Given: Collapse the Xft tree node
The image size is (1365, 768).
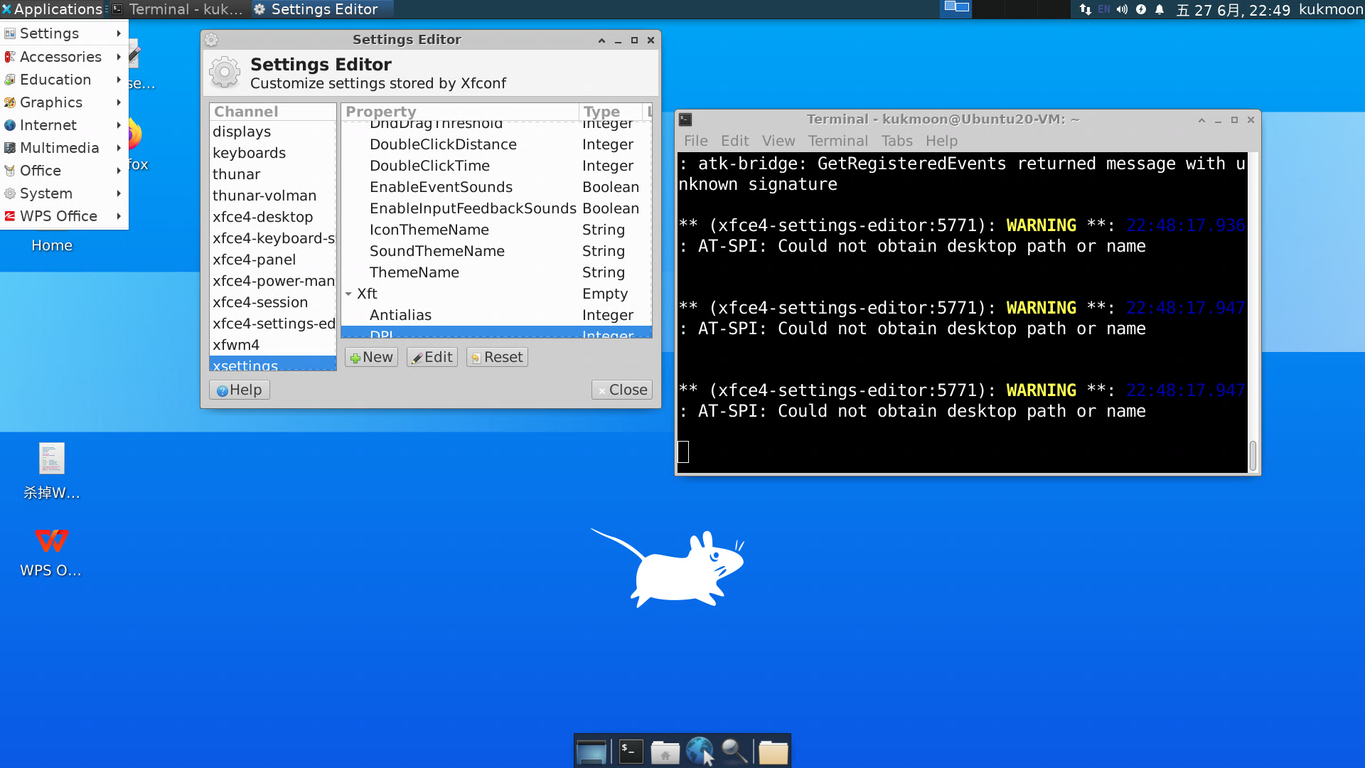Looking at the screenshot, I should 348,294.
